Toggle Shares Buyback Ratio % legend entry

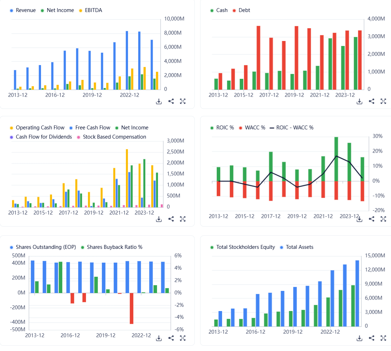(x=112, y=247)
